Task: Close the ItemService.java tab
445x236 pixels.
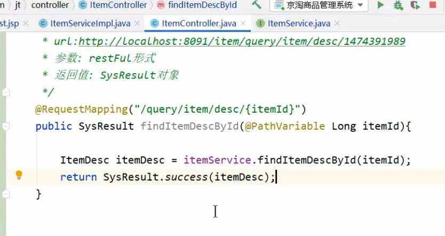Action: [337, 23]
